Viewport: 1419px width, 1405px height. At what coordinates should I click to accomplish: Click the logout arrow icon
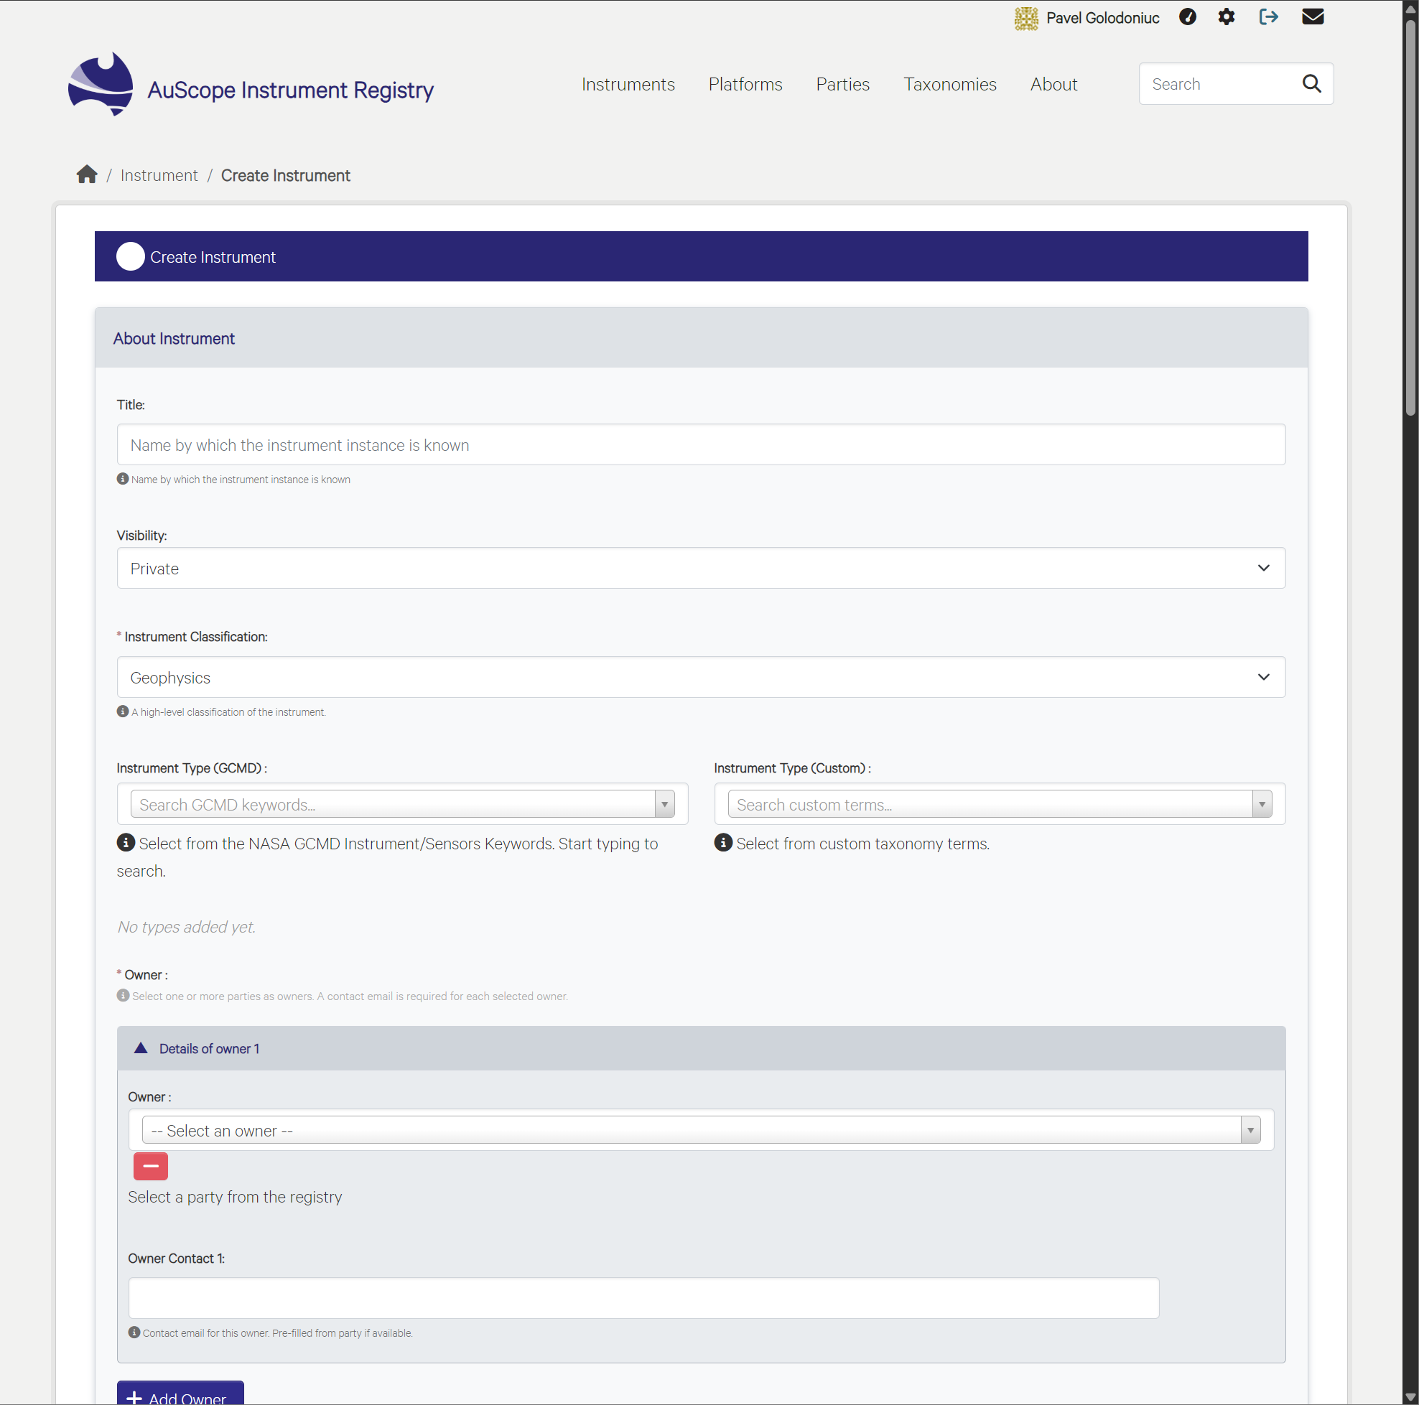1268,17
